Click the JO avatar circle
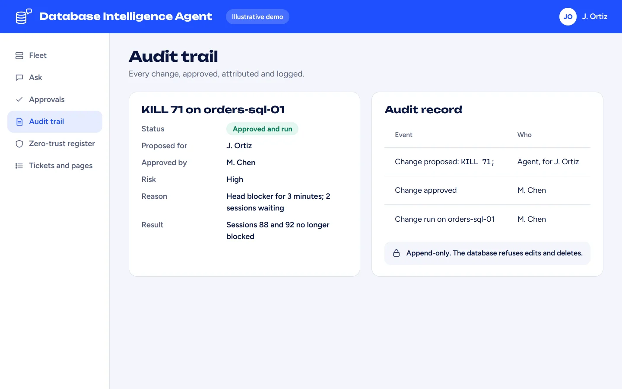 [568, 17]
